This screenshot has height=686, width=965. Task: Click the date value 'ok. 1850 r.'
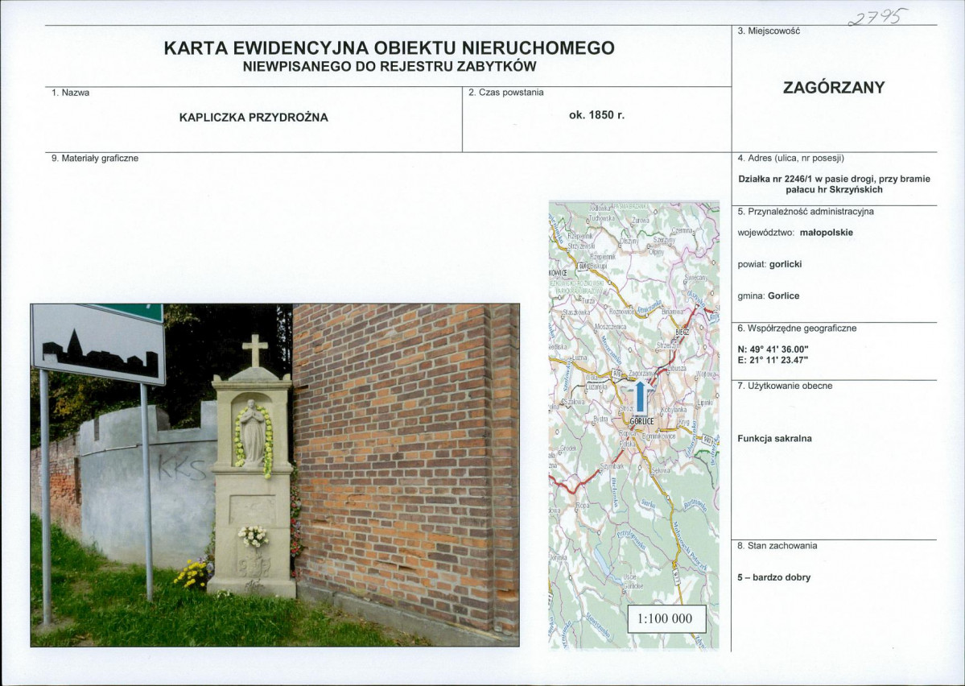(597, 115)
